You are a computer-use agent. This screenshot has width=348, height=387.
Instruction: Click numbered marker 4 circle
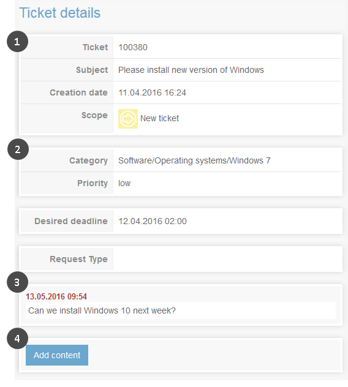[x=17, y=339]
